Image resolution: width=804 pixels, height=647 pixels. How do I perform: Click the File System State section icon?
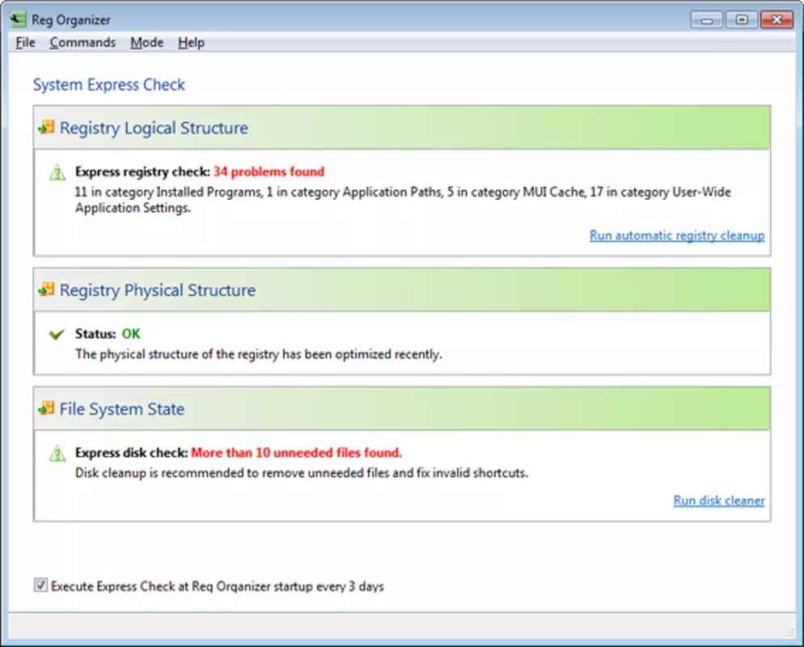46,408
